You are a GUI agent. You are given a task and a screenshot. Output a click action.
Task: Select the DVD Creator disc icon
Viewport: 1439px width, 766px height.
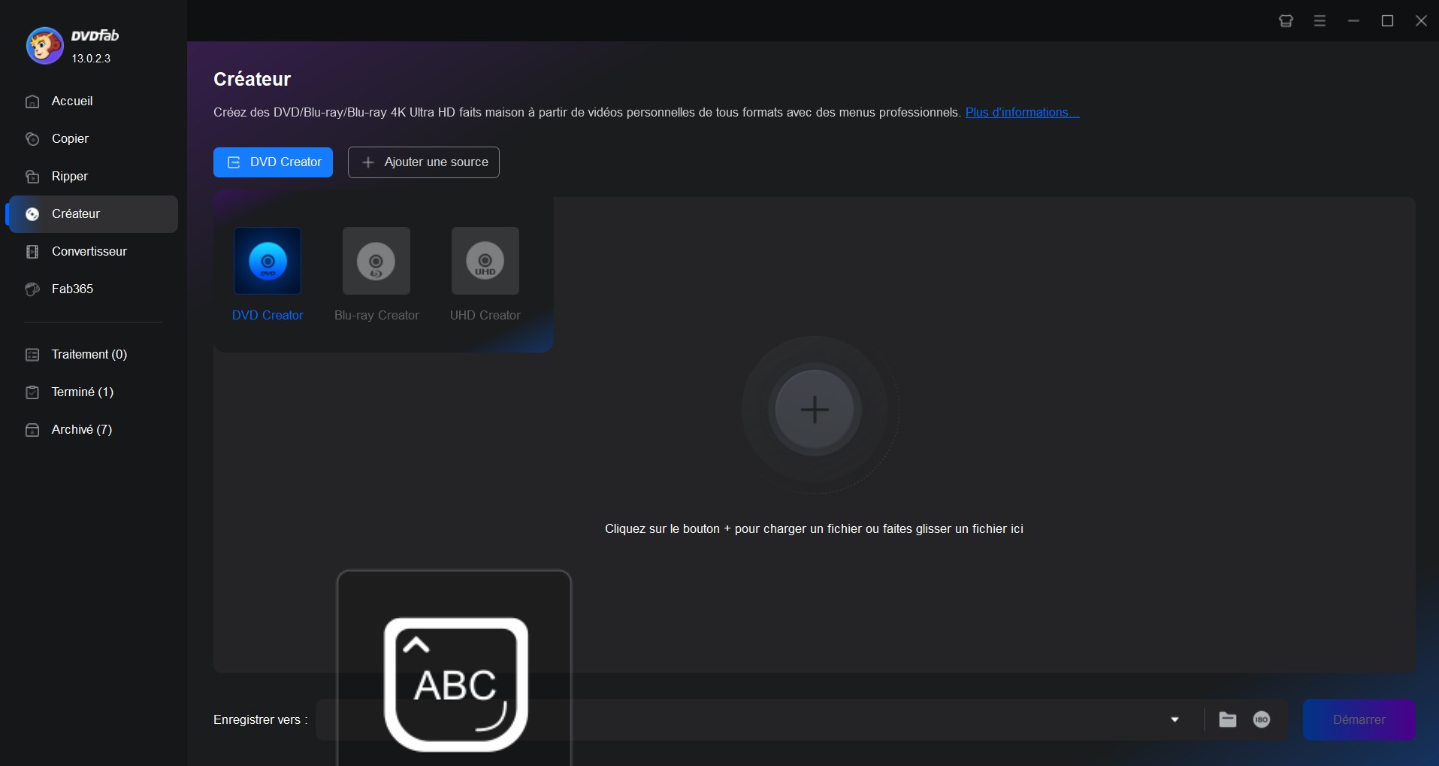click(268, 261)
